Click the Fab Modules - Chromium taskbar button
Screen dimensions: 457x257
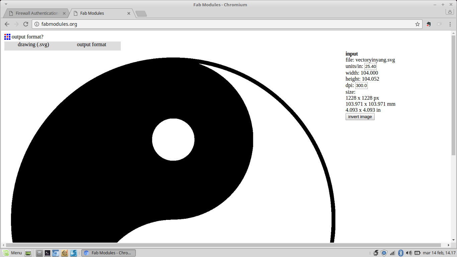coord(109,253)
